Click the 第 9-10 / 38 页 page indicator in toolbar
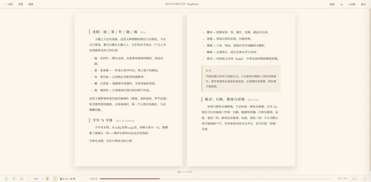371x182 pixels. coord(67,179)
